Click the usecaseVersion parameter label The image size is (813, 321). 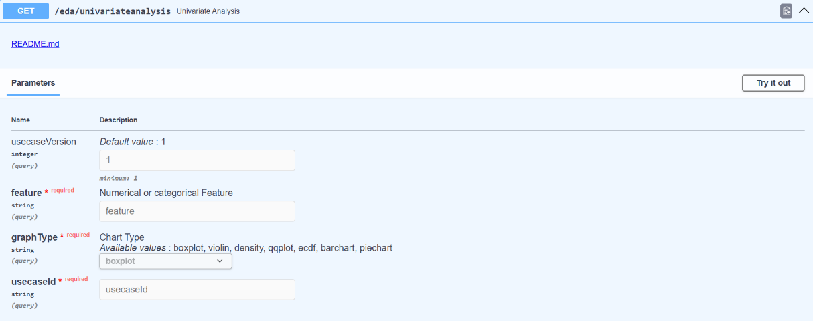pyautogui.click(x=44, y=142)
